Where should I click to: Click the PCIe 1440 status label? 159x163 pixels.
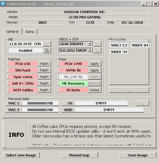(x=73, y=64)
